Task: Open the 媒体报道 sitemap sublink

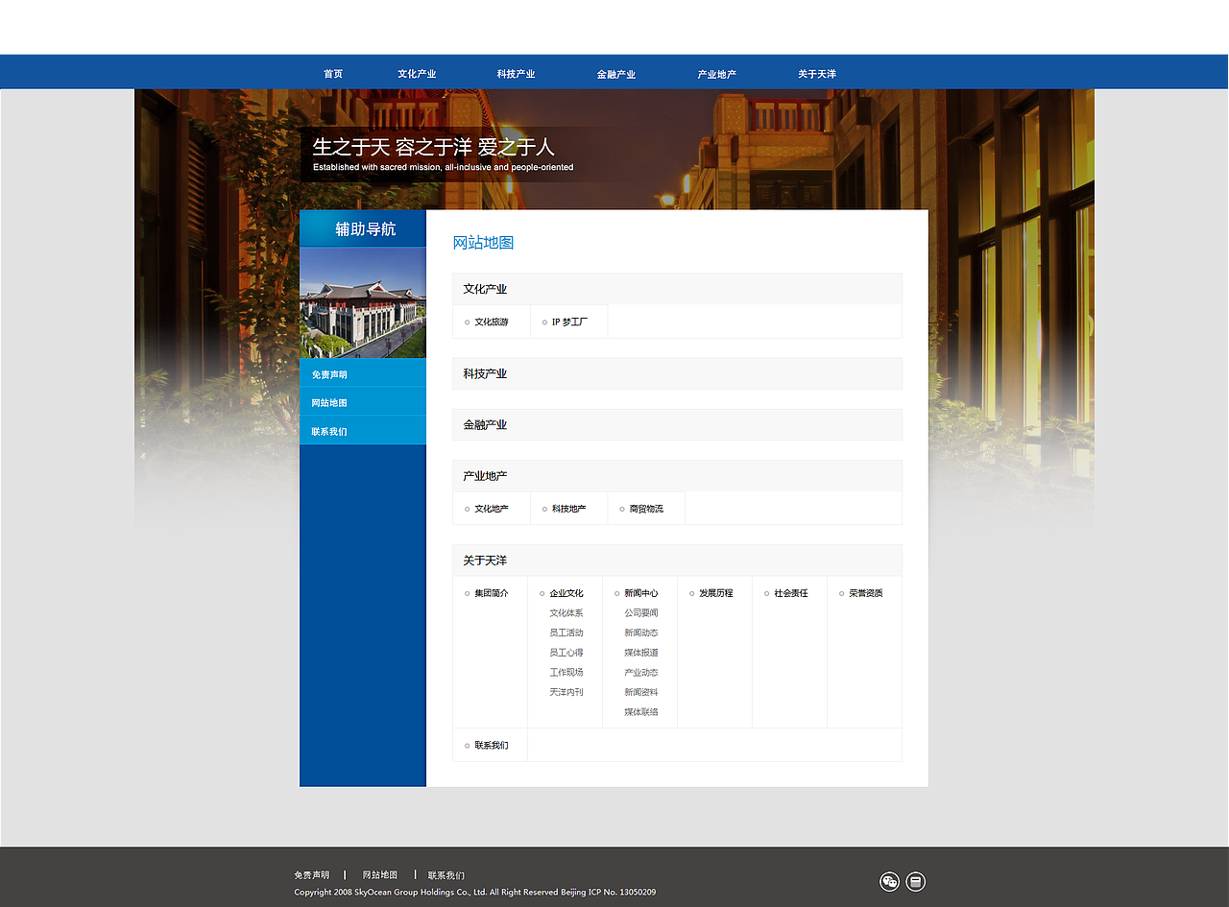Action: pyautogui.click(x=641, y=653)
